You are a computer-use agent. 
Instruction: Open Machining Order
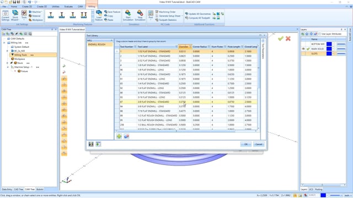click(165, 12)
